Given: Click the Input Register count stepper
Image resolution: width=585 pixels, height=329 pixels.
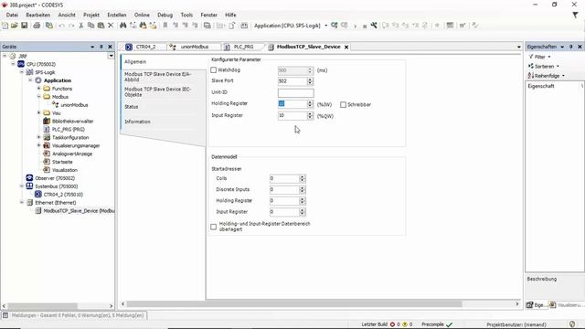Looking at the screenshot, I should (310, 116).
